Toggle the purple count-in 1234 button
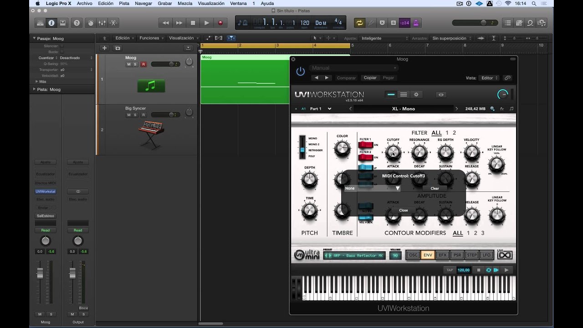 coord(404,23)
